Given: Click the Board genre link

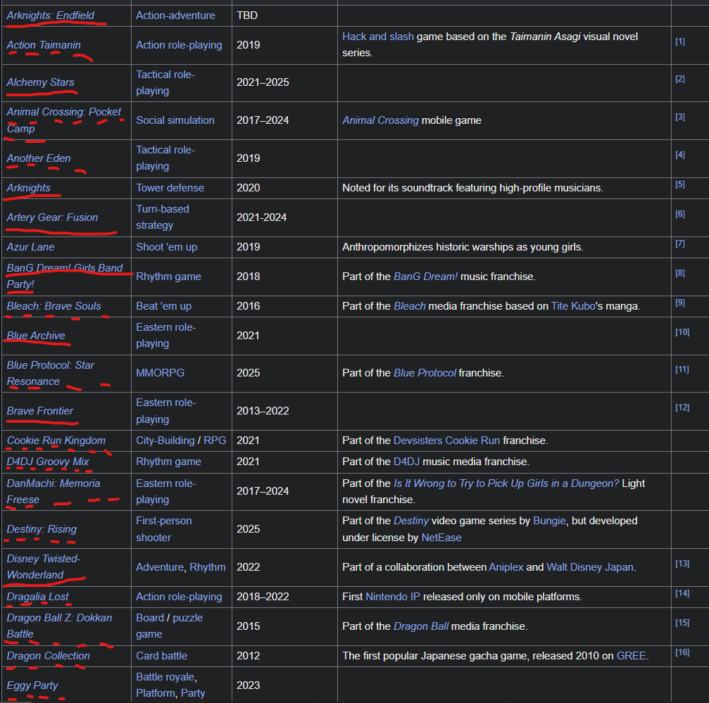Looking at the screenshot, I should pos(150,618).
